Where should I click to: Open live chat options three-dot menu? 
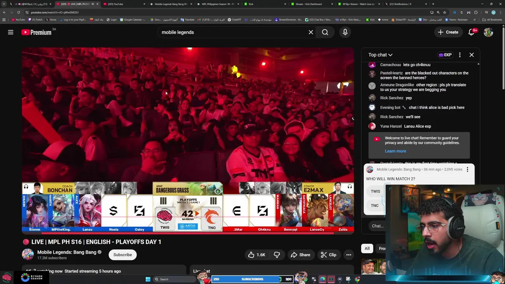click(460, 55)
